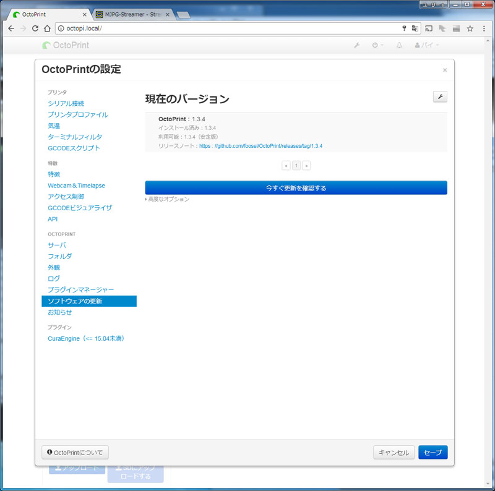Click the software update settings wrench button
495x491 pixels.
pyautogui.click(x=440, y=96)
